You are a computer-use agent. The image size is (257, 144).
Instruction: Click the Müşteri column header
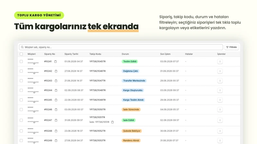click(x=31, y=54)
